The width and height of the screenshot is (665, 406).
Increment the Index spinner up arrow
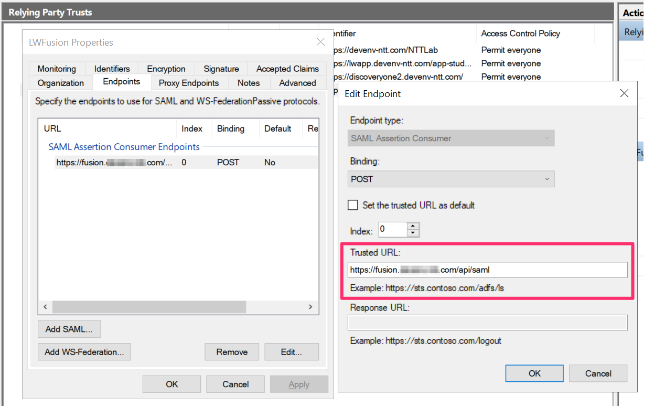coord(413,226)
